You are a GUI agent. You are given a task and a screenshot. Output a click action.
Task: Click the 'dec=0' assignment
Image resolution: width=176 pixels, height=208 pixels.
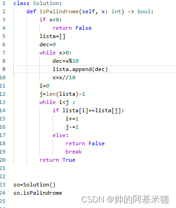click(x=48, y=44)
